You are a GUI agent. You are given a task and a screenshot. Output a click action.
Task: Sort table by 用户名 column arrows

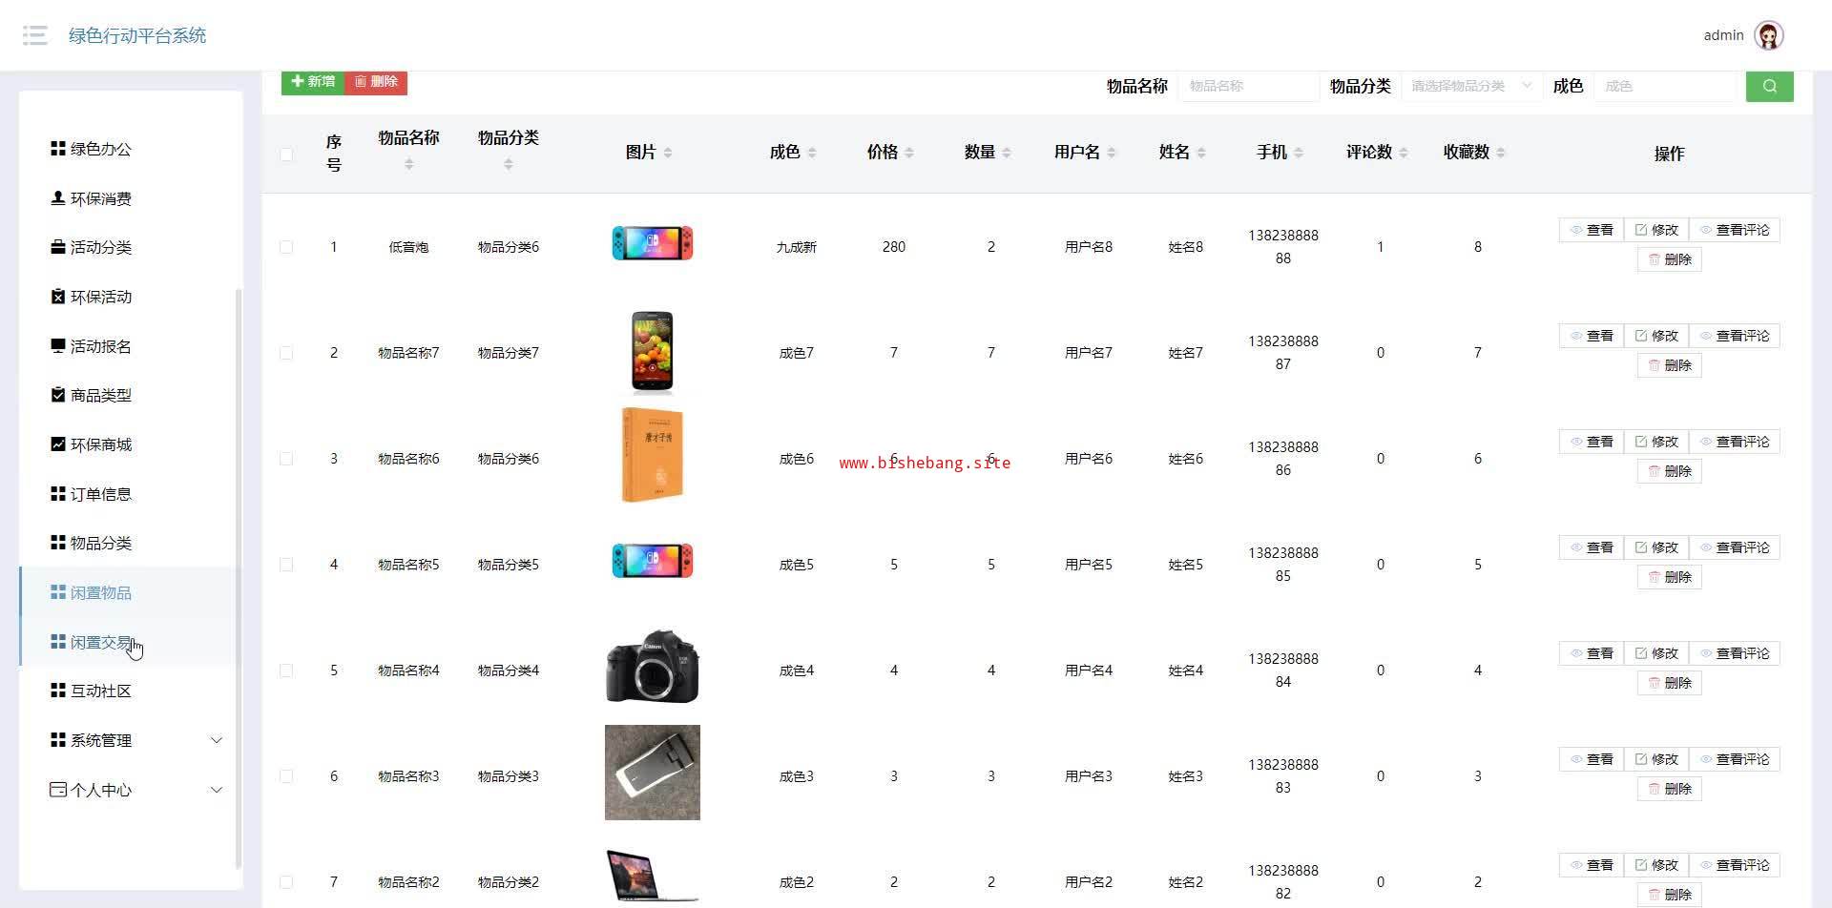[1112, 153]
